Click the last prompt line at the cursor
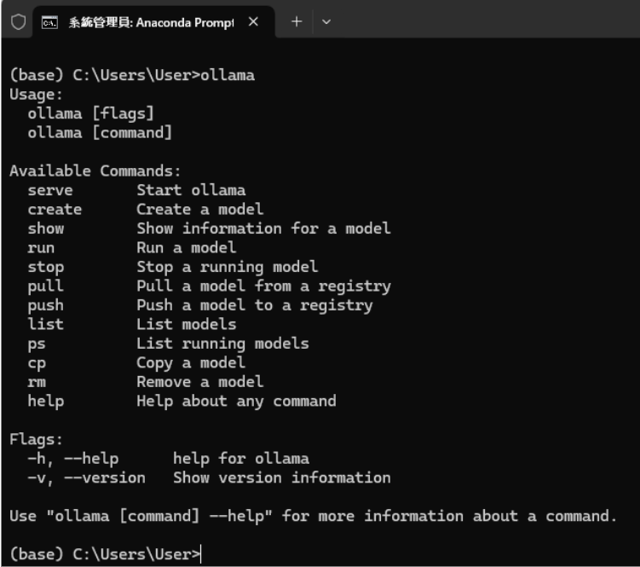This screenshot has height=567, width=640. (201, 555)
